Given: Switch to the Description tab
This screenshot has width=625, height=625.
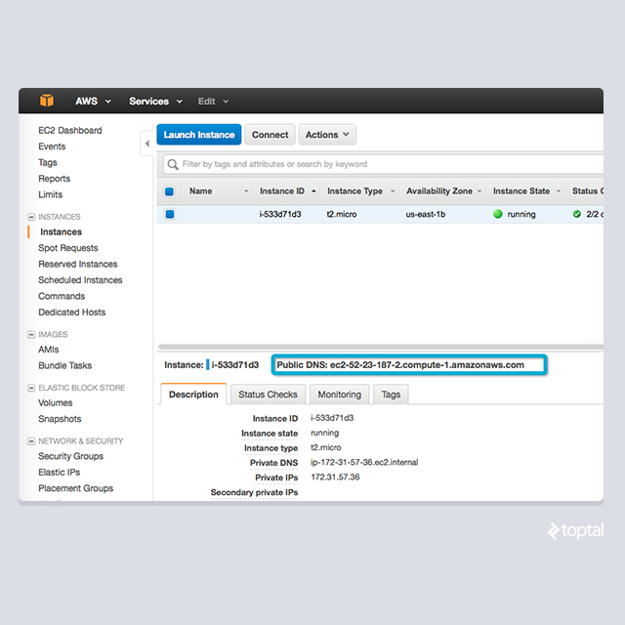Looking at the screenshot, I should point(193,395).
